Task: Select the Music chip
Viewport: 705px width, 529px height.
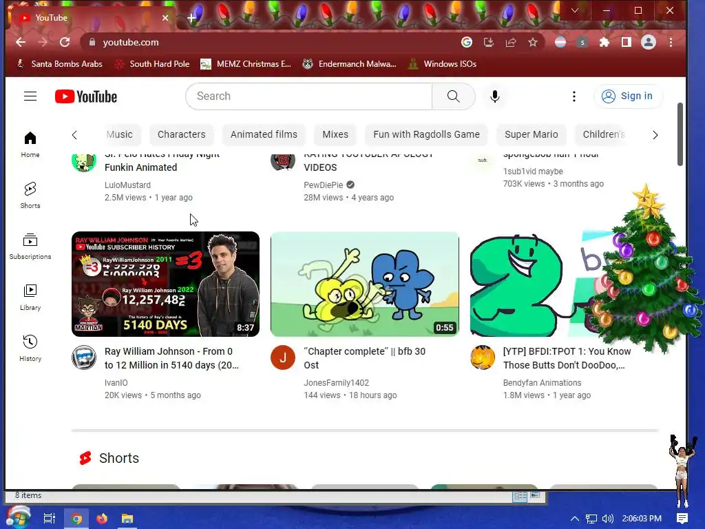Action: [120, 134]
